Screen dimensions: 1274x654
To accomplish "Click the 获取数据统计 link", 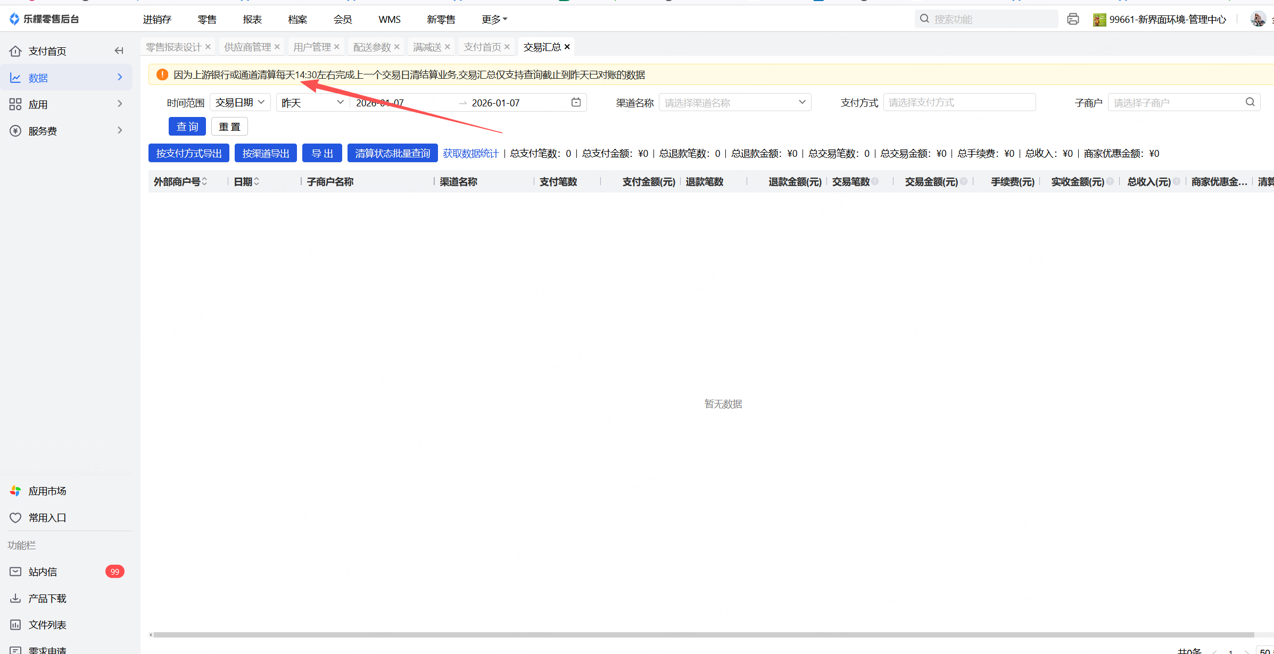I will (470, 153).
